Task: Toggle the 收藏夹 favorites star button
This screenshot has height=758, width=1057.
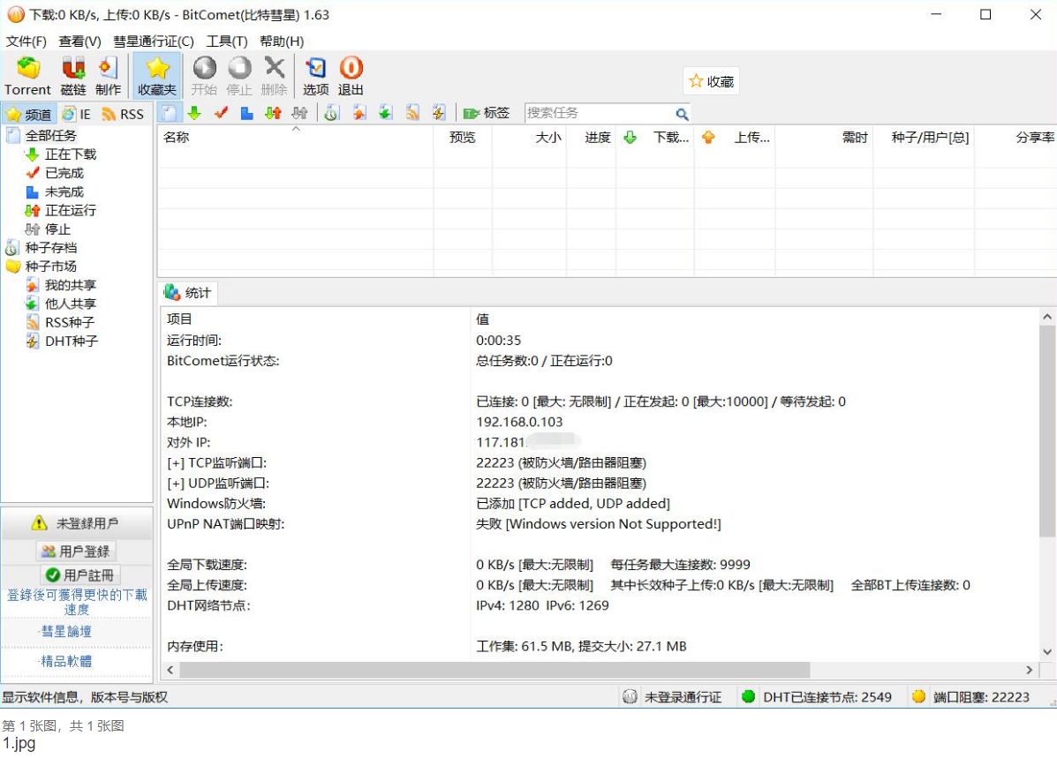Action: [x=157, y=76]
